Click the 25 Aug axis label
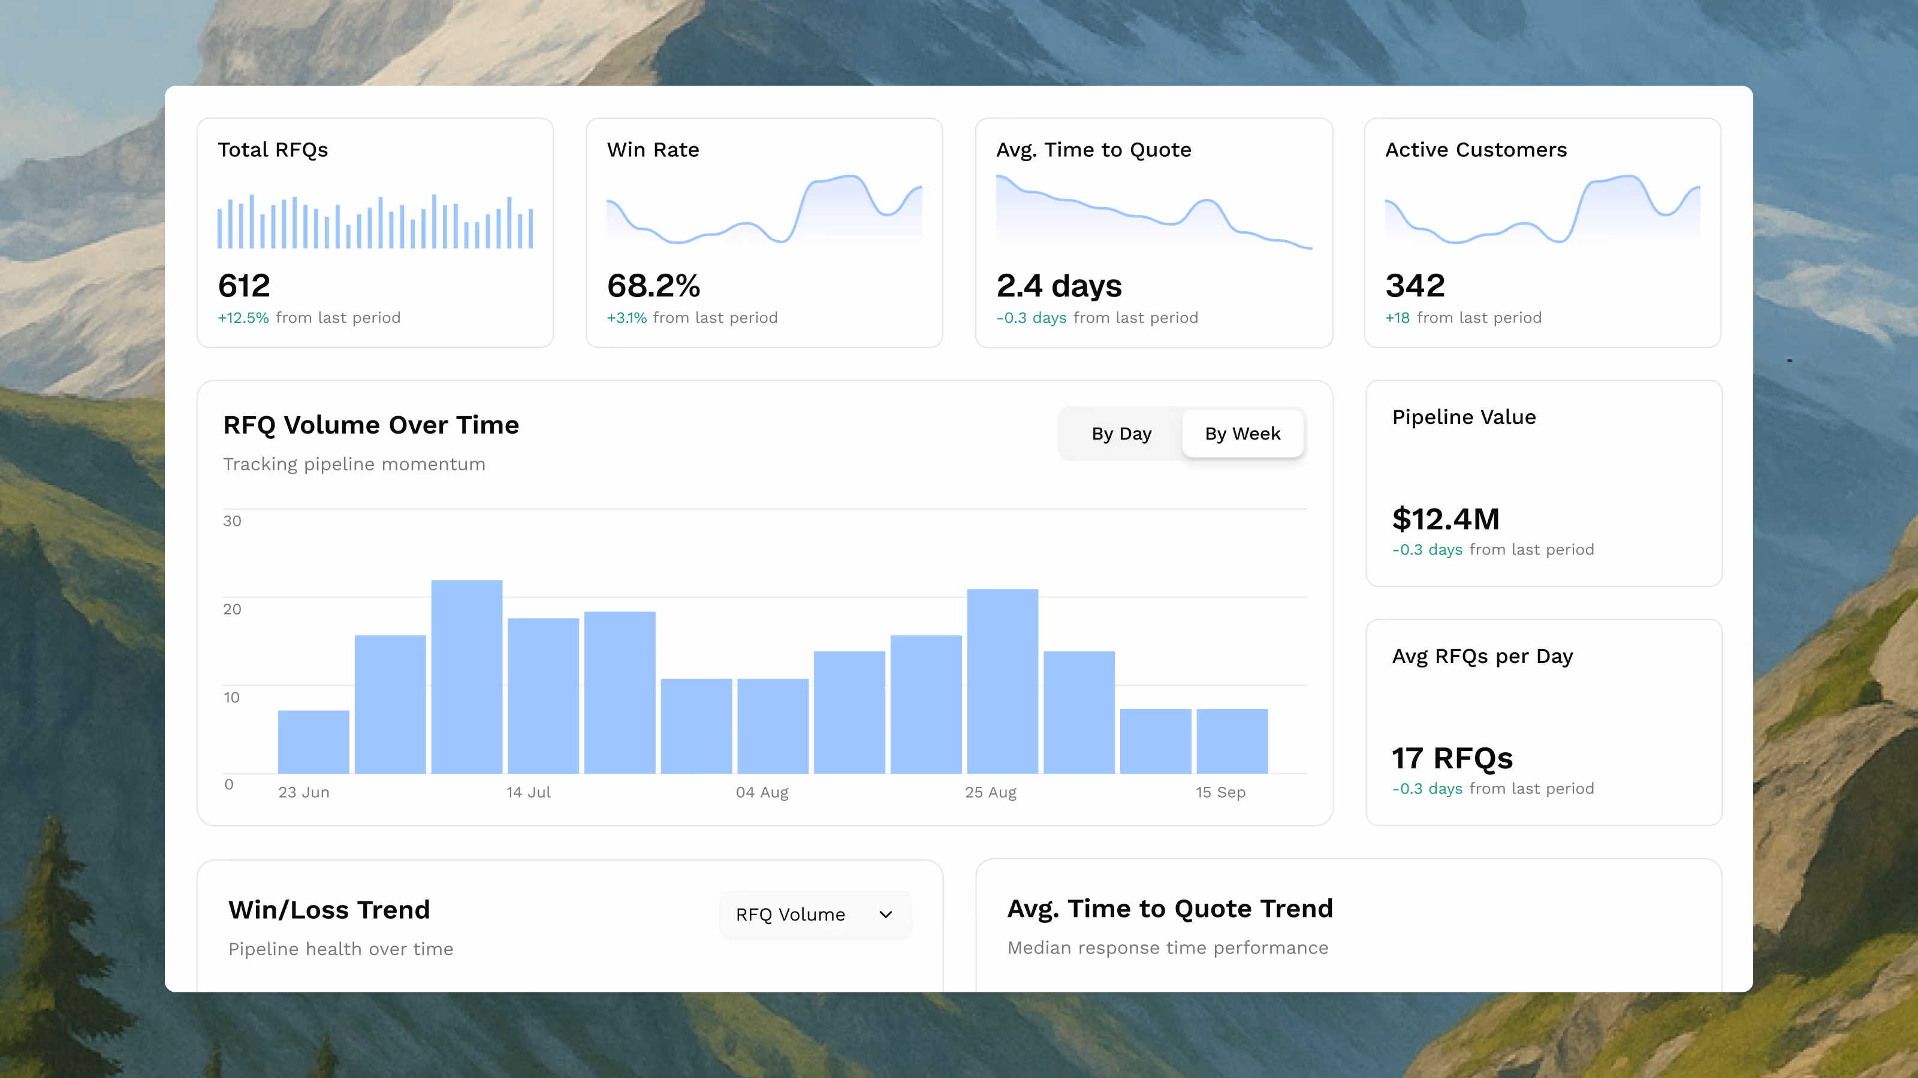 coord(990,792)
